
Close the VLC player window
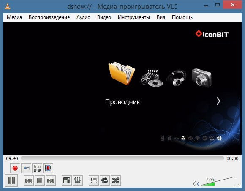pyautogui.click(x=232, y=5)
